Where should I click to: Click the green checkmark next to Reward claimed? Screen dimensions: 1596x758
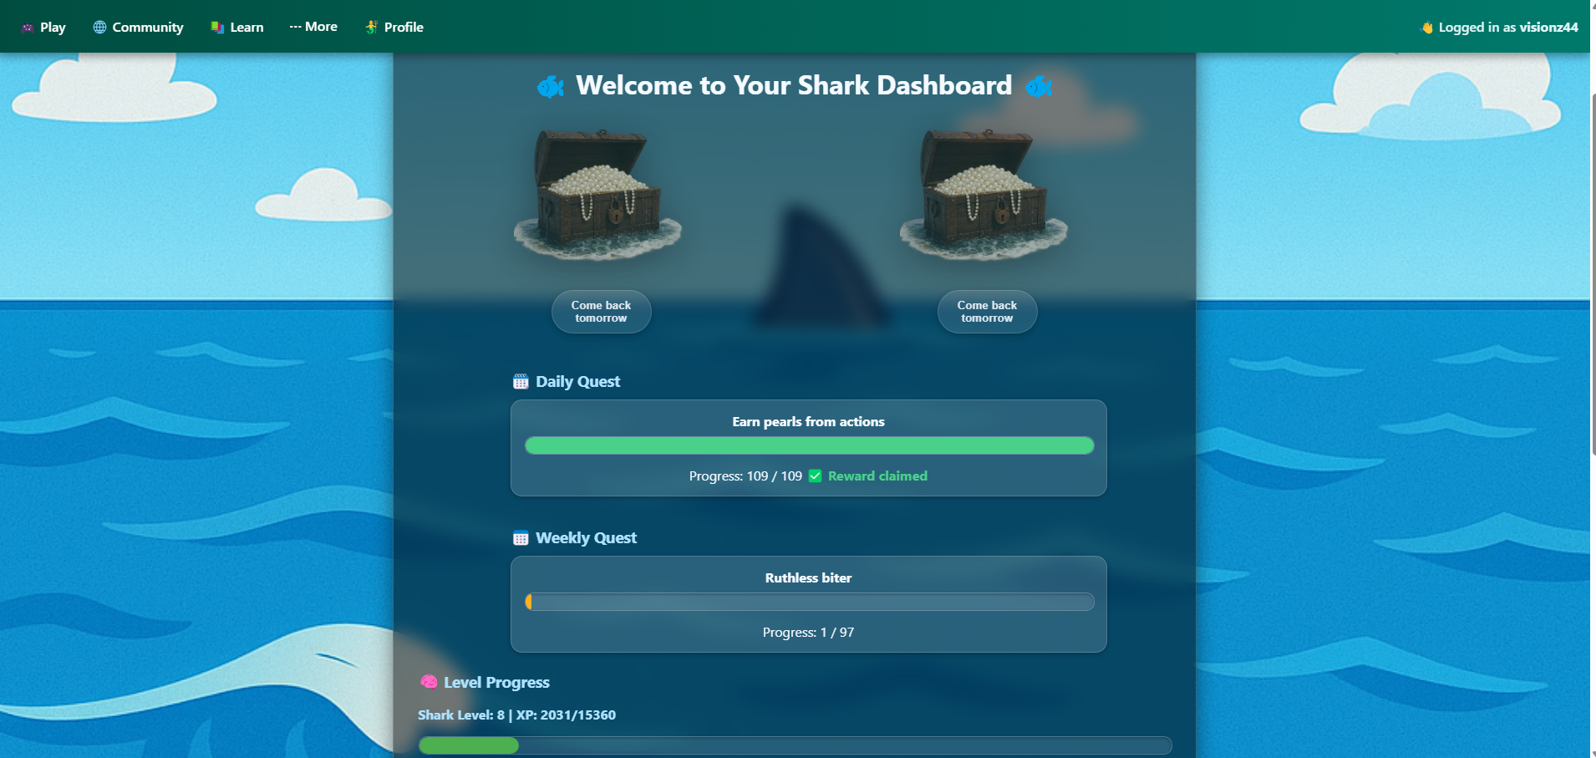tap(815, 476)
